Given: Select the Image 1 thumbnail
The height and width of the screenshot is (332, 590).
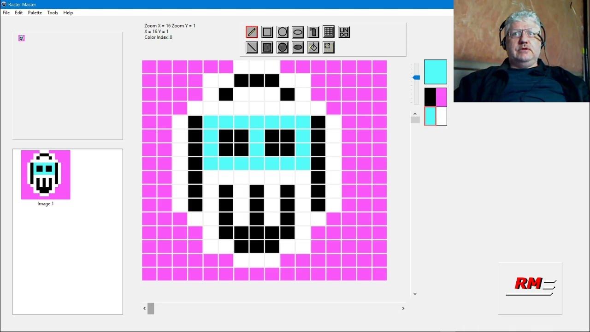Looking at the screenshot, I should pyautogui.click(x=46, y=175).
